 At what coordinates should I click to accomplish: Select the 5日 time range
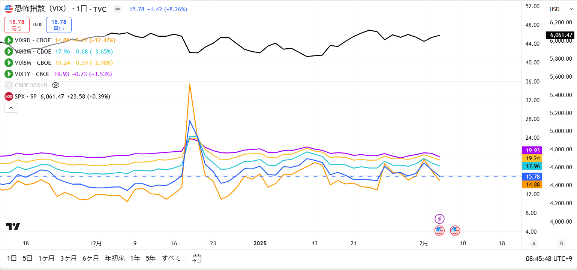27,258
